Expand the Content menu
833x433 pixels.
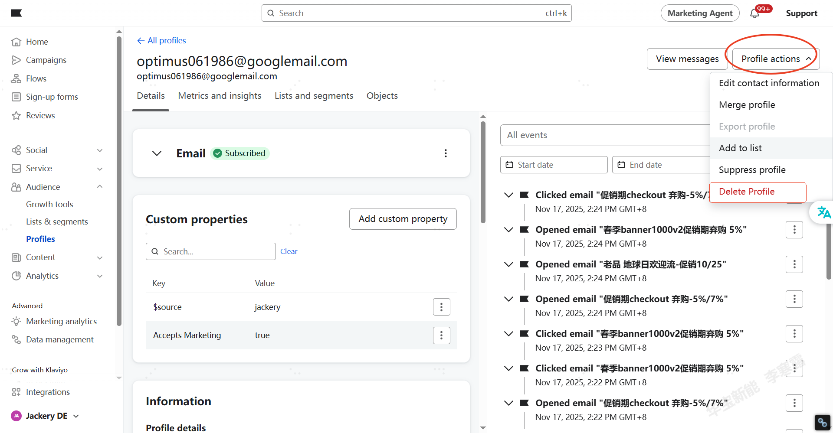click(x=100, y=257)
